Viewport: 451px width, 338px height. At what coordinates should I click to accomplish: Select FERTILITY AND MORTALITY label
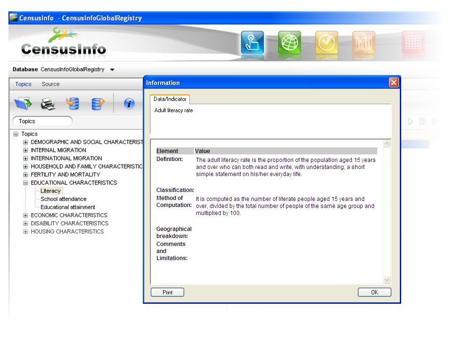[x=65, y=175]
